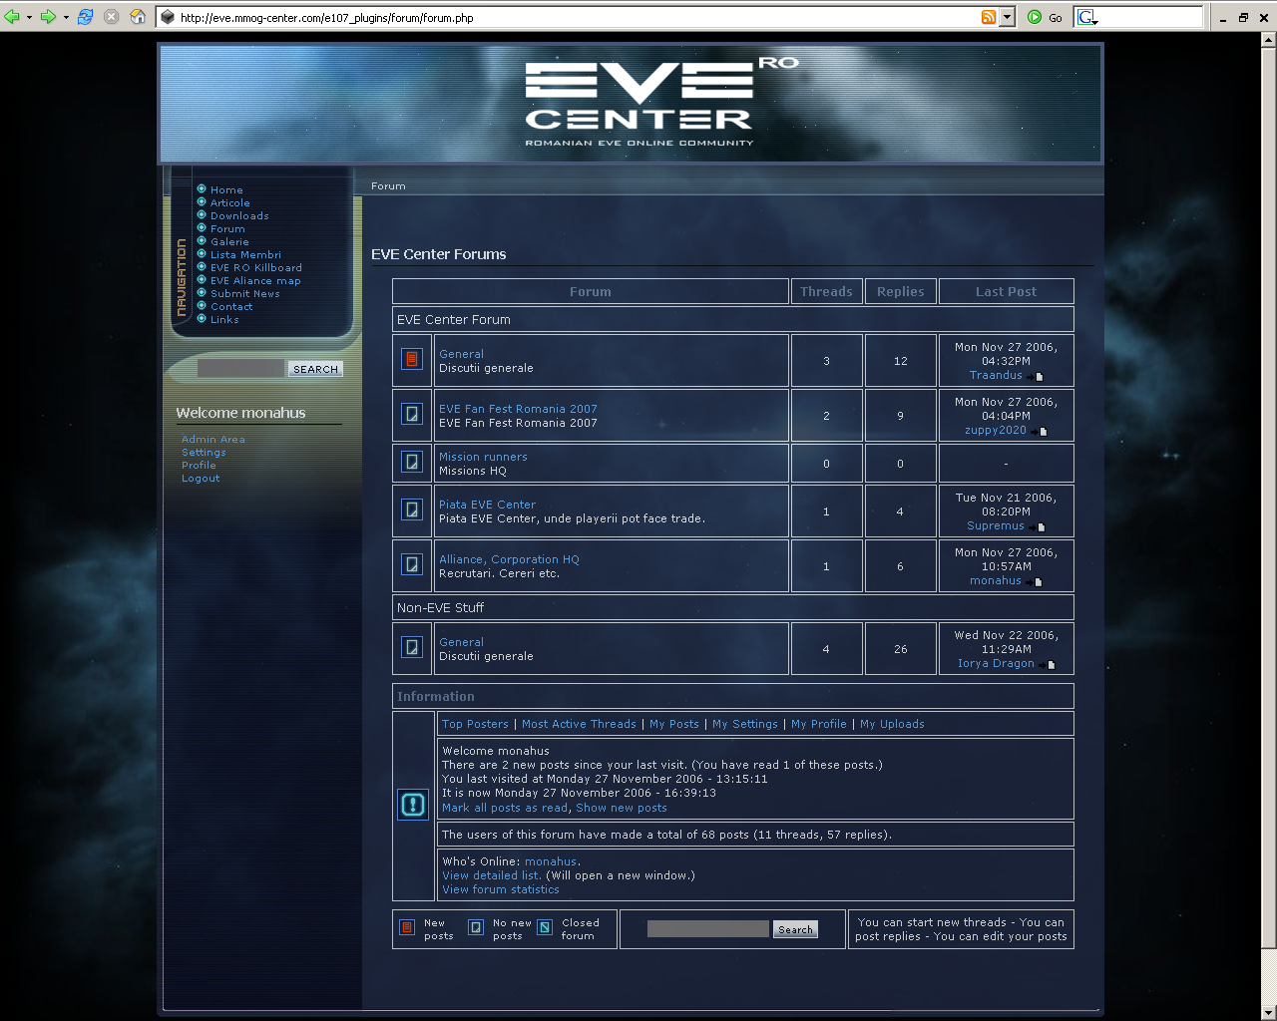Click the Logout link

(x=201, y=478)
